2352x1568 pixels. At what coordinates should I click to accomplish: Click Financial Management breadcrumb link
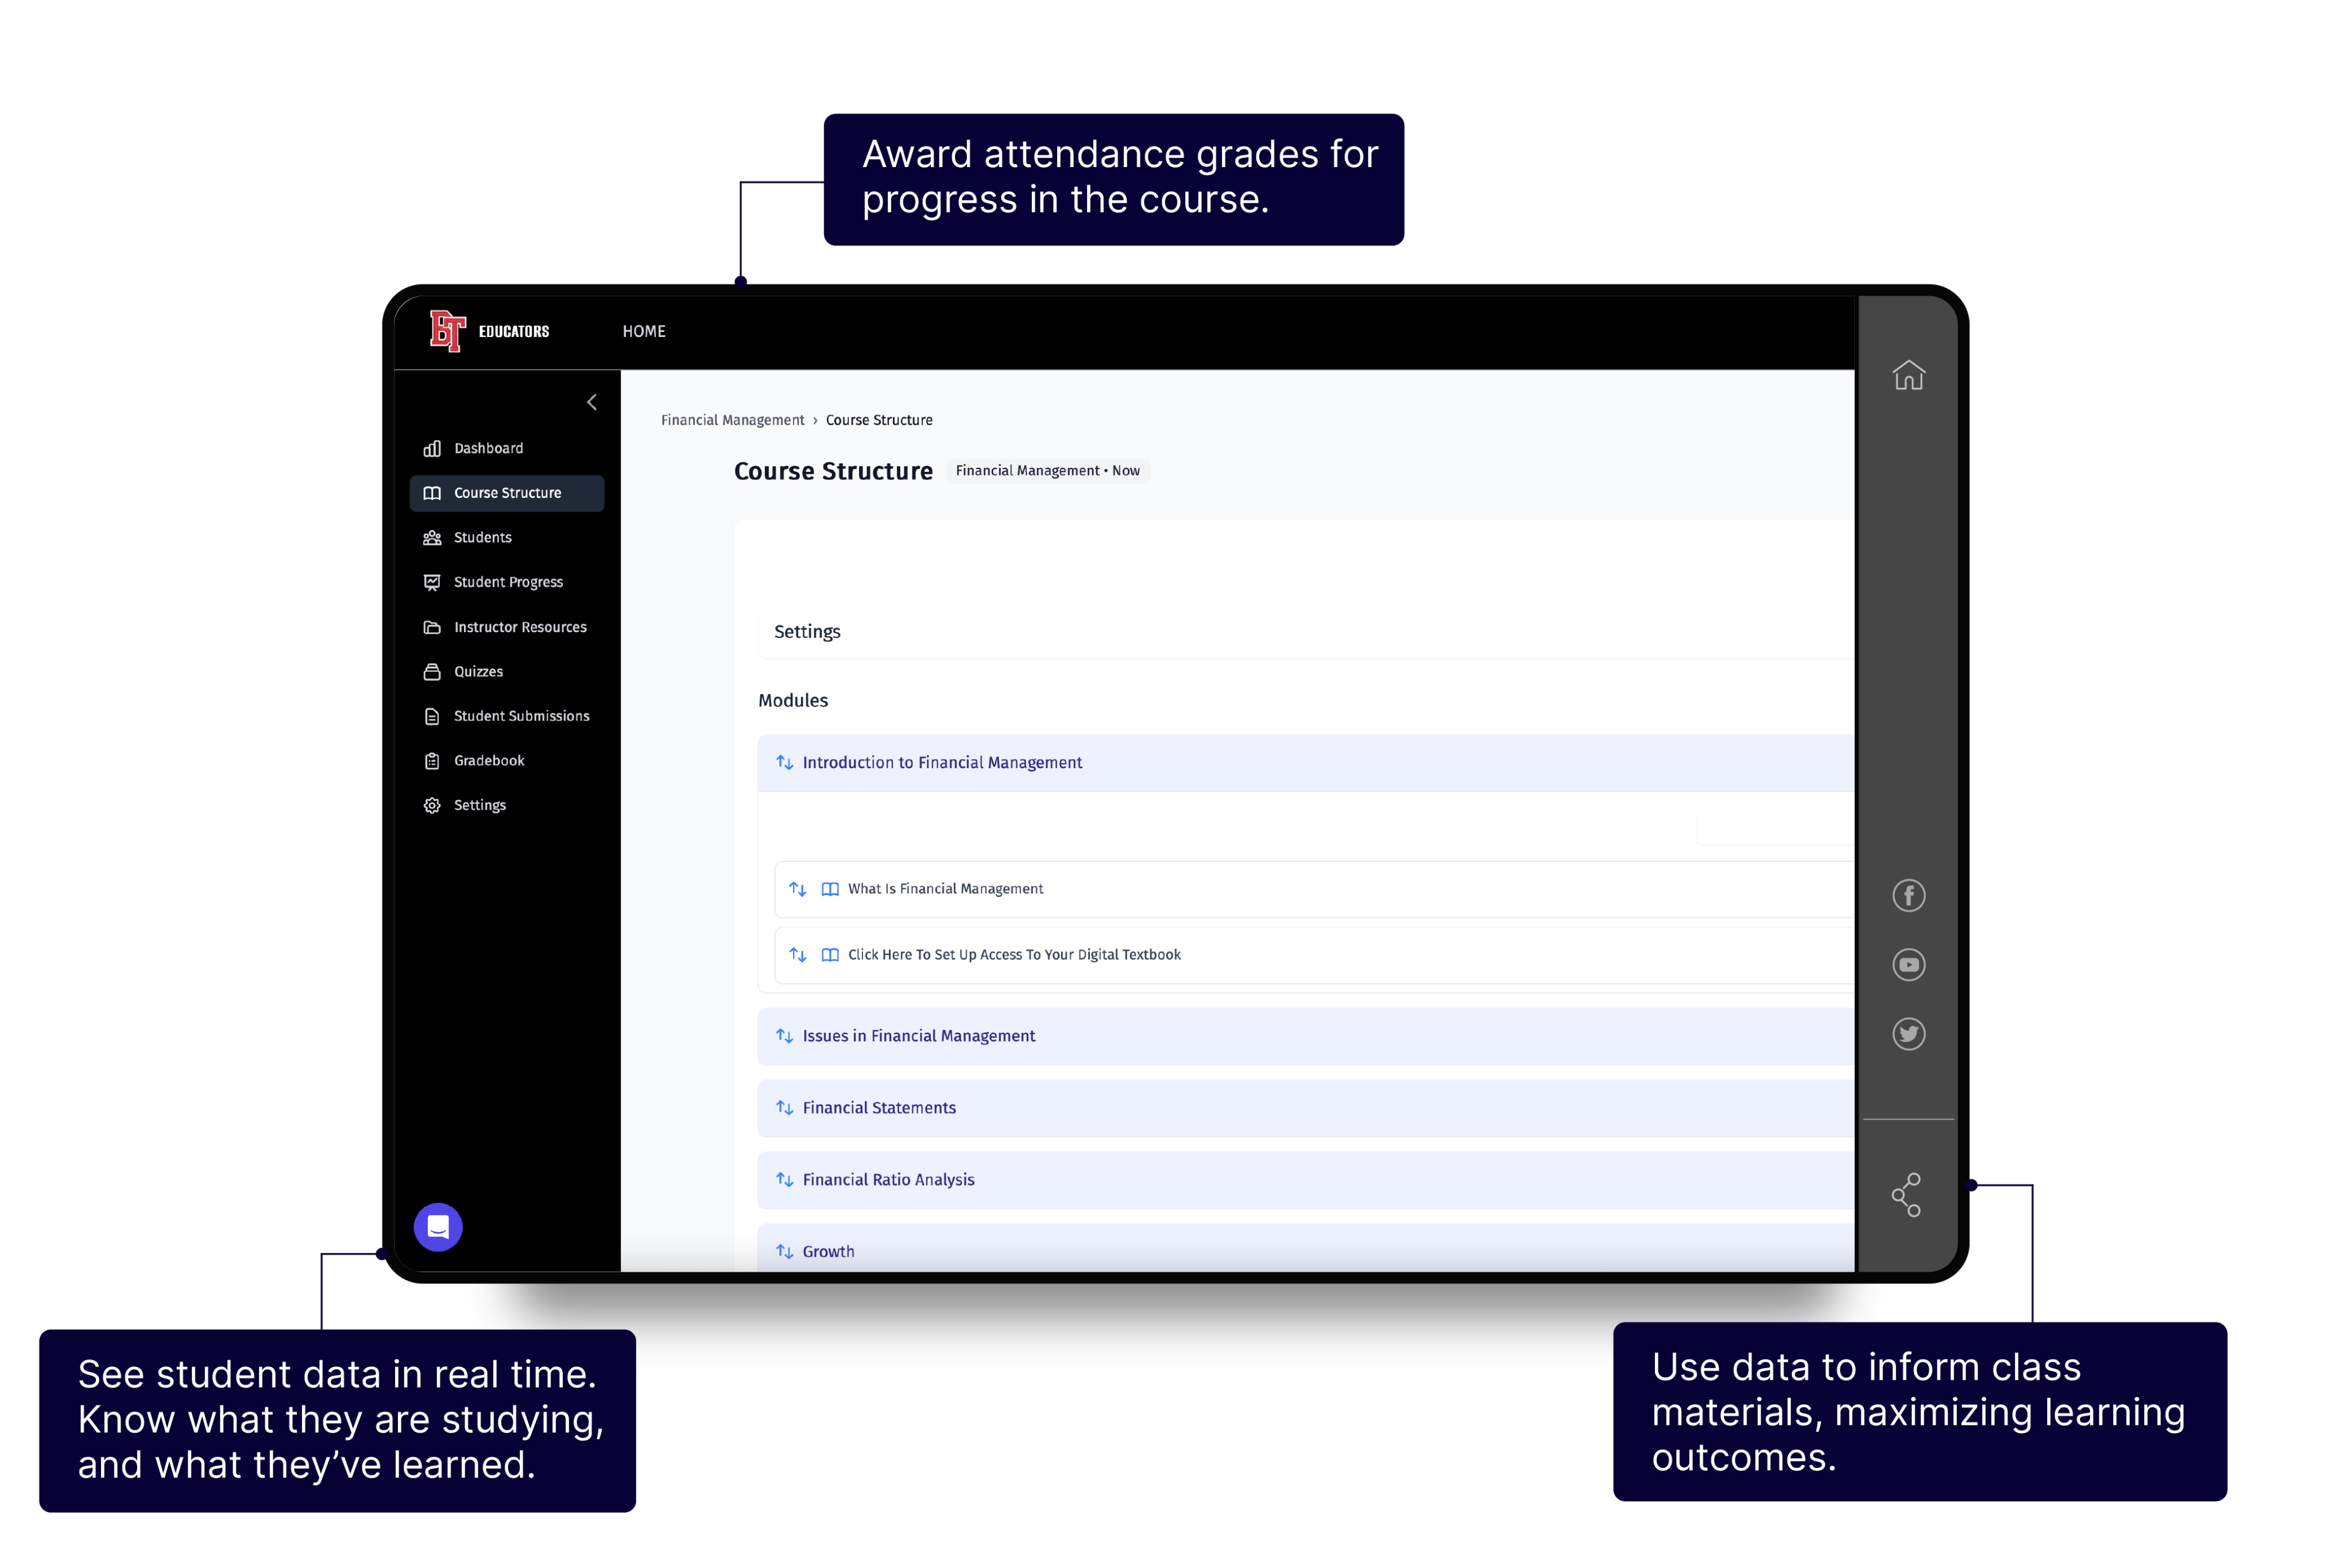[732, 420]
